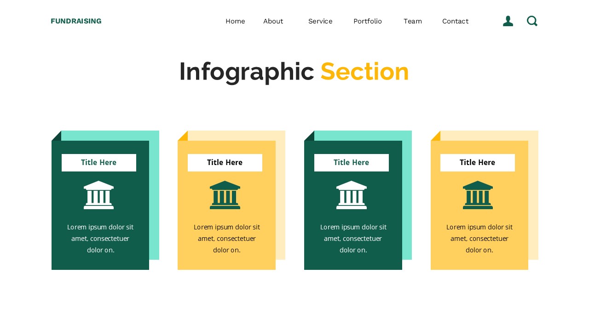
Task: Select the Title Here label on the second card
Action: pos(225,162)
